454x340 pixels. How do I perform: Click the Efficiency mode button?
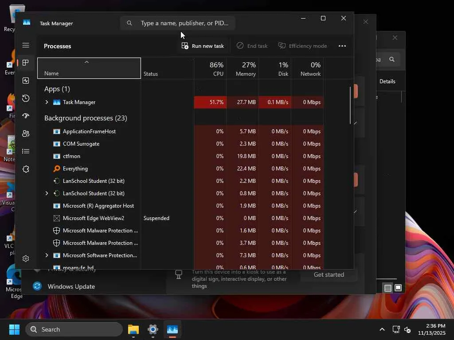pyautogui.click(x=302, y=46)
